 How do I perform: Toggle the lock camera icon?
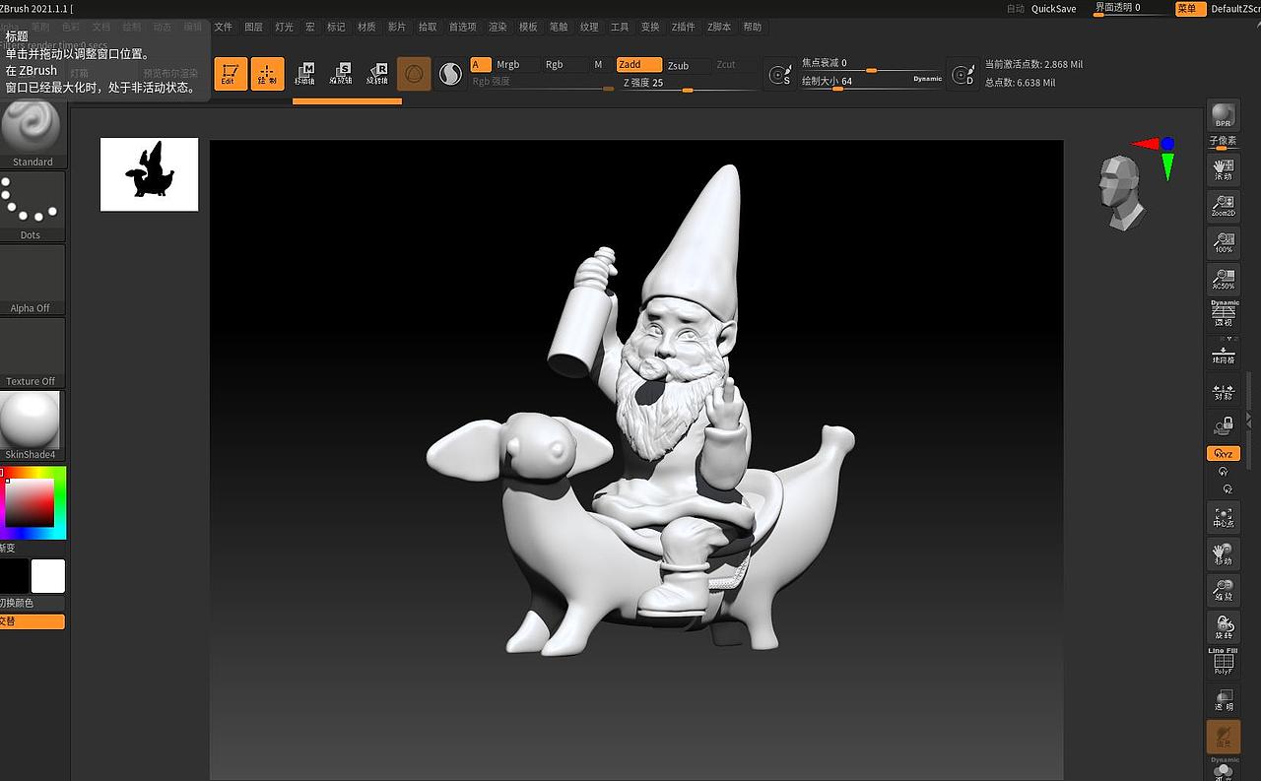(1224, 425)
